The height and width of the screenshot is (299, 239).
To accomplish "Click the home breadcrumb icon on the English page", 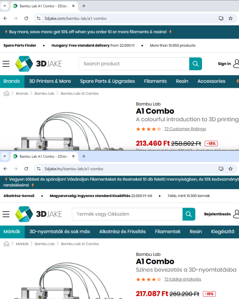I will pyautogui.click(x=6, y=93).
